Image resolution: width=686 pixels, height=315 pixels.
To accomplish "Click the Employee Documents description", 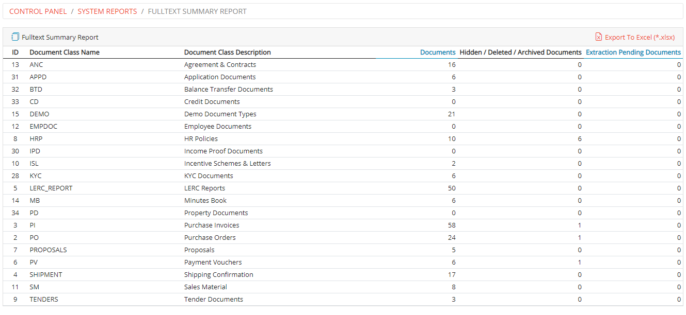I will coord(218,127).
